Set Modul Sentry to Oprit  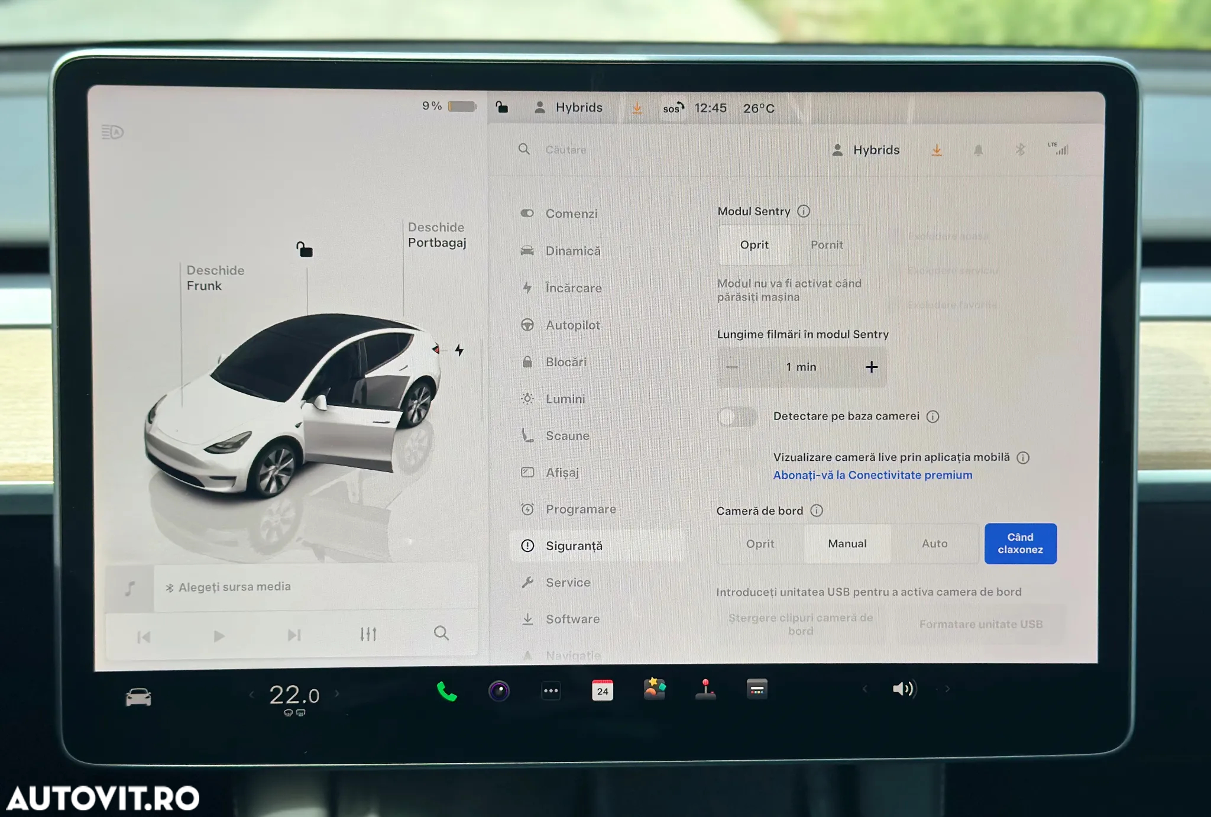755,245
